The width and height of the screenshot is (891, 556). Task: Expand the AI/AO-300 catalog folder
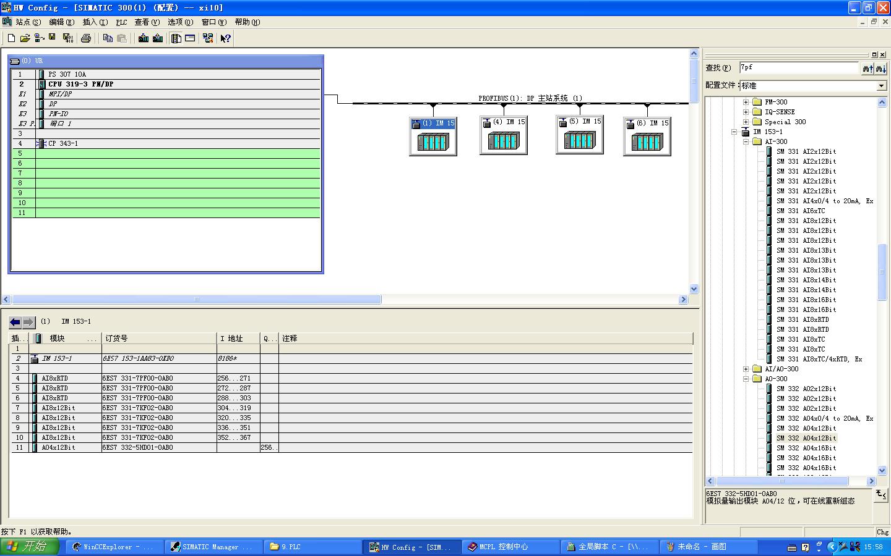click(x=746, y=369)
